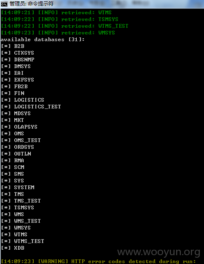Click the FB2B database name
The width and height of the screenshot is (204, 264).
(x=21, y=87)
